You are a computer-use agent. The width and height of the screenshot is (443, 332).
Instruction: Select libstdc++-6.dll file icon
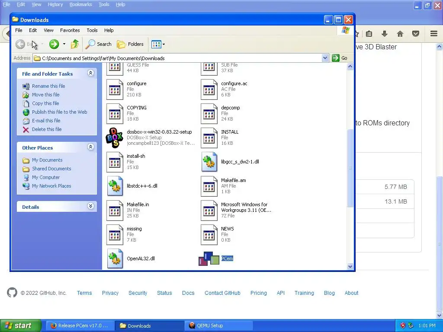[x=115, y=186]
